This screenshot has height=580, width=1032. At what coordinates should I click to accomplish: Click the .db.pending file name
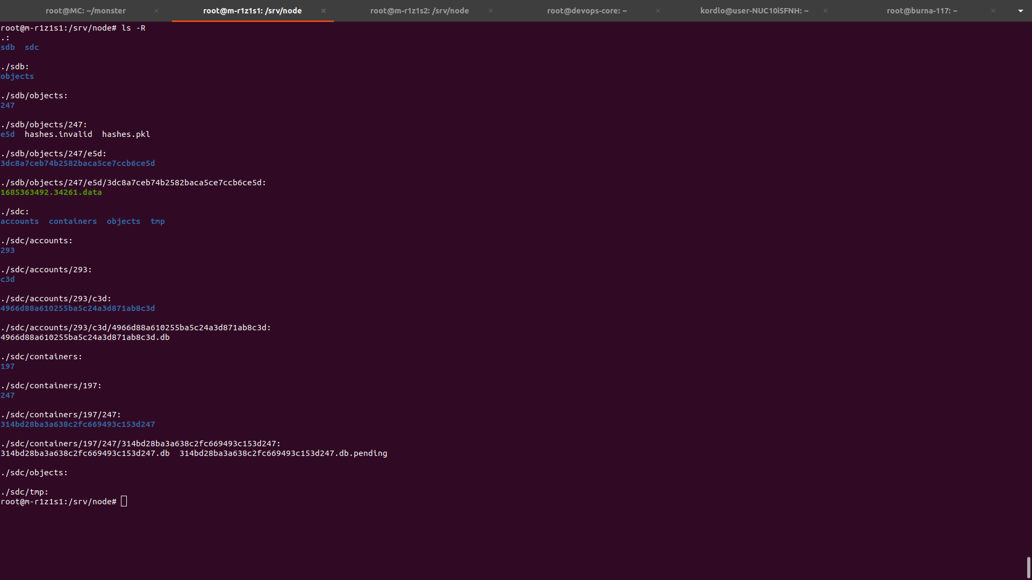point(283,453)
